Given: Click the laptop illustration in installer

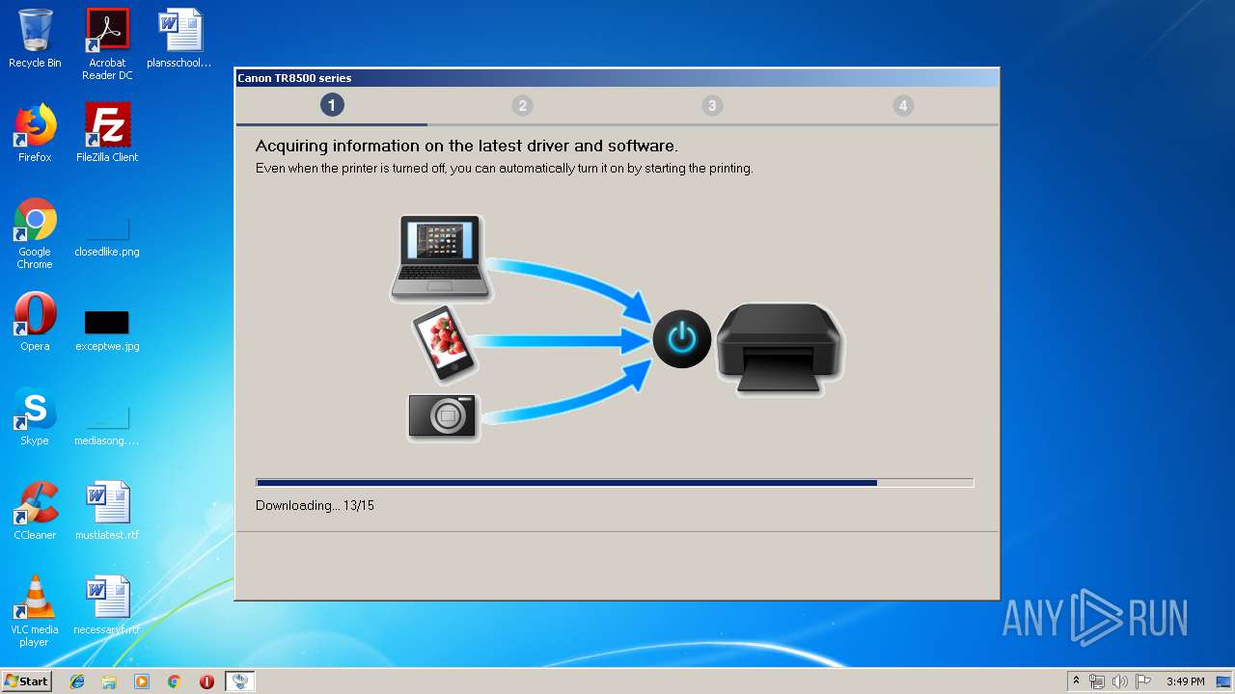Looking at the screenshot, I should click(x=441, y=257).
